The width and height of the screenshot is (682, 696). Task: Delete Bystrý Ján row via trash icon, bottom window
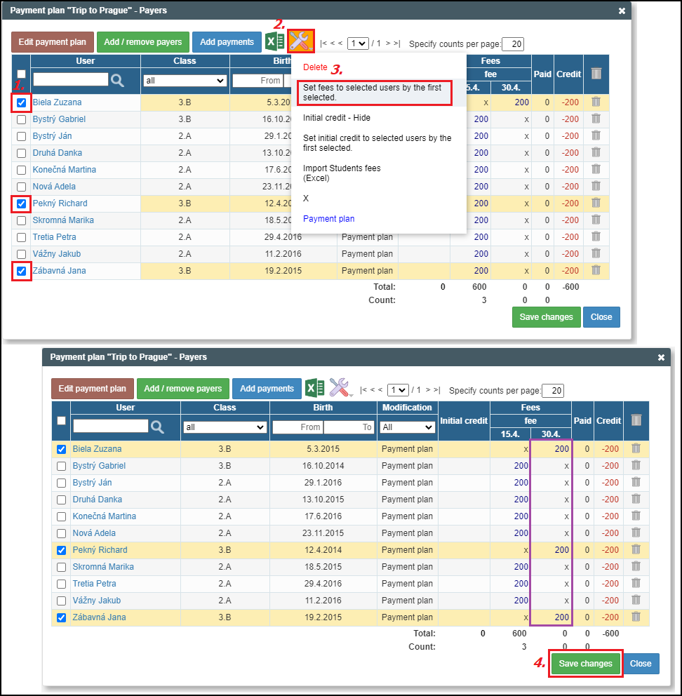pos(636,483)
